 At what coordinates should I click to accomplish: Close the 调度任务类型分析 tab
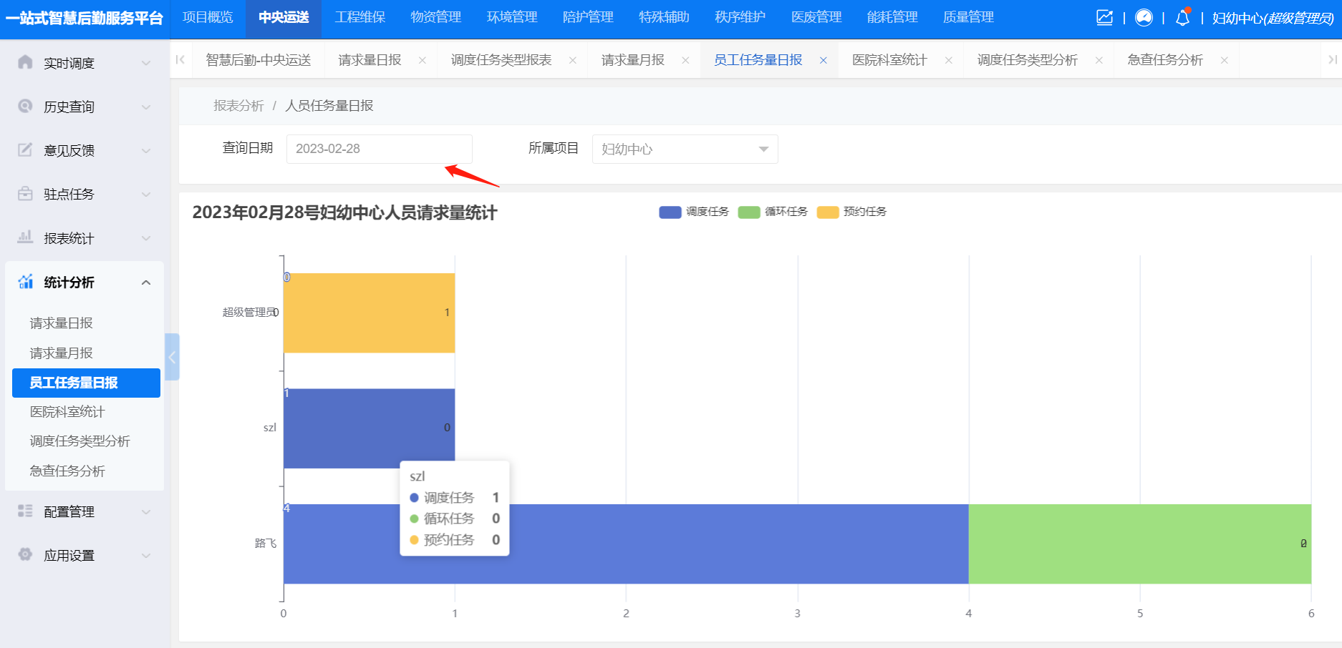click(x=1099, y=60)
